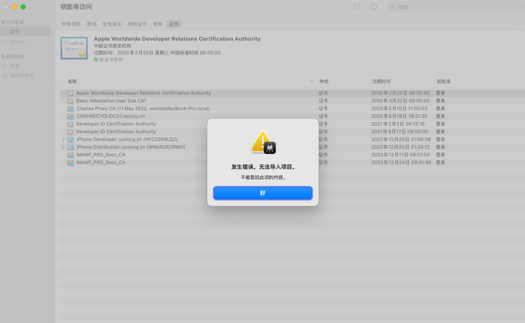Click the 默认钥匙串 sidebar section heading

[12, 22]
